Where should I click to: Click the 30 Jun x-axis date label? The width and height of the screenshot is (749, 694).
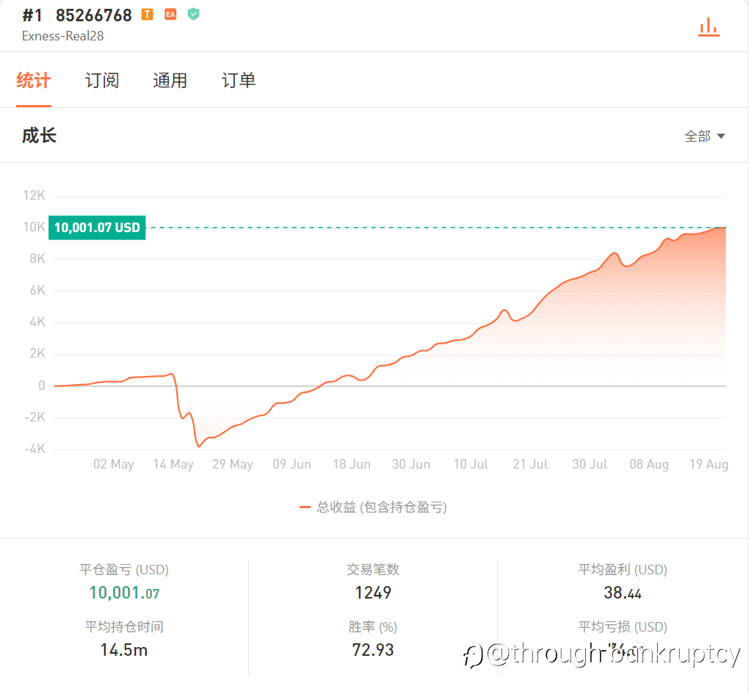[410, 464]
